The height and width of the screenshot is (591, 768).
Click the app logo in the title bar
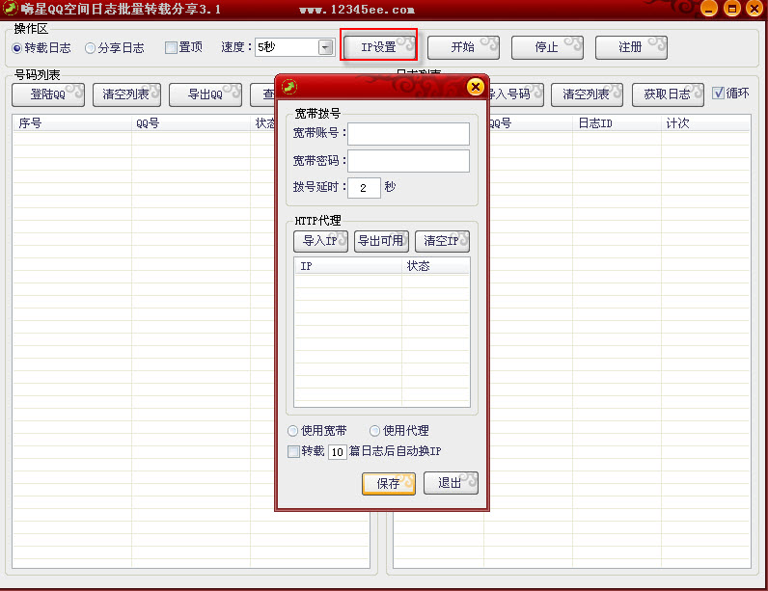tap(11, 9)
